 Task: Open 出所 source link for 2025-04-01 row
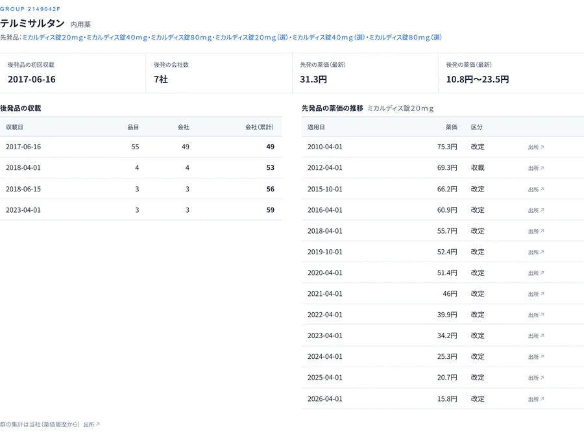536,378
